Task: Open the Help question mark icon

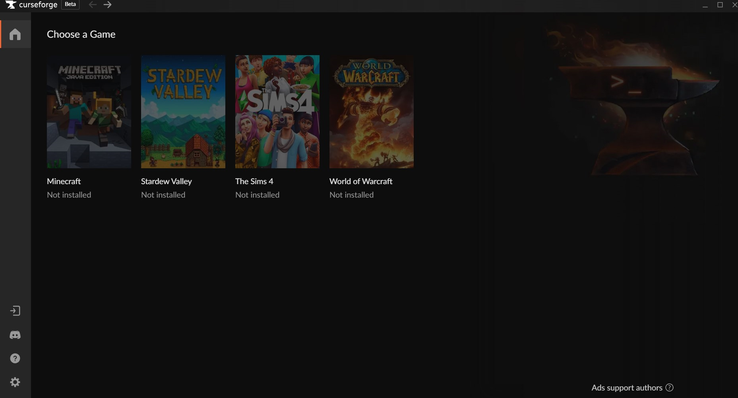Action: [x=15, y=358]
